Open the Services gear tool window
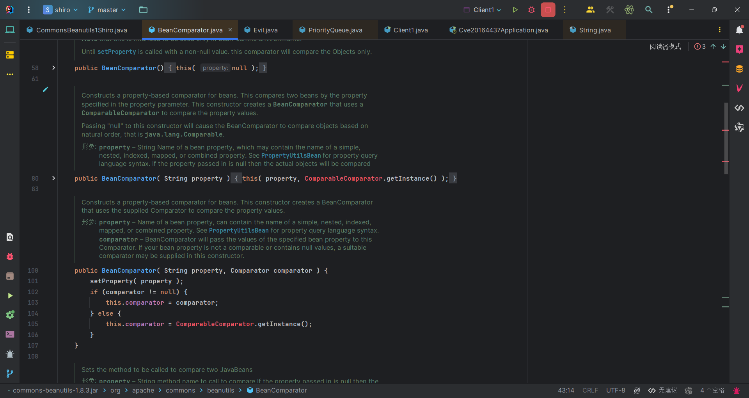 [x=10, y=315]
